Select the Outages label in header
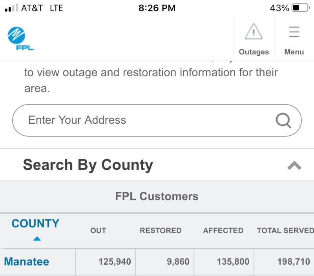 click(x=254, y=52)
